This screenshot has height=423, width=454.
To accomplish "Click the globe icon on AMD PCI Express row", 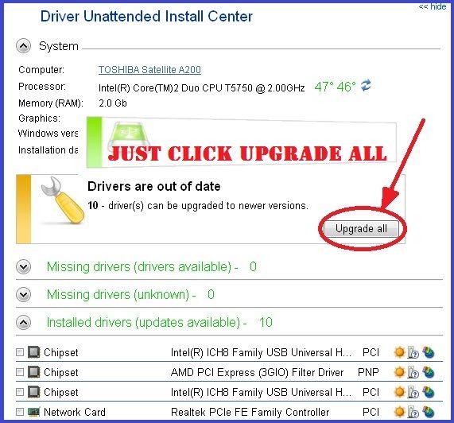I will [x=429, y=372].
